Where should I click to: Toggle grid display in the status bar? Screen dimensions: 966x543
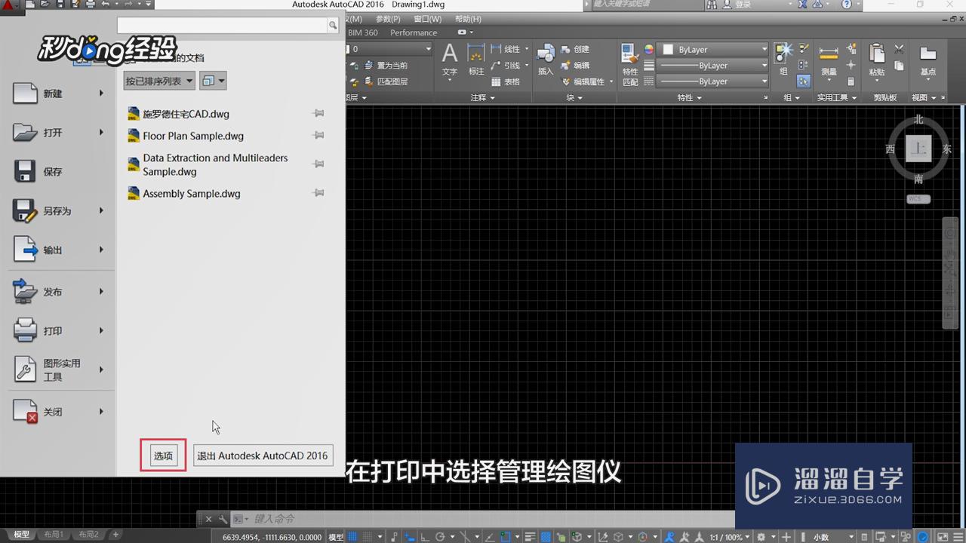(x=352, y=535)
